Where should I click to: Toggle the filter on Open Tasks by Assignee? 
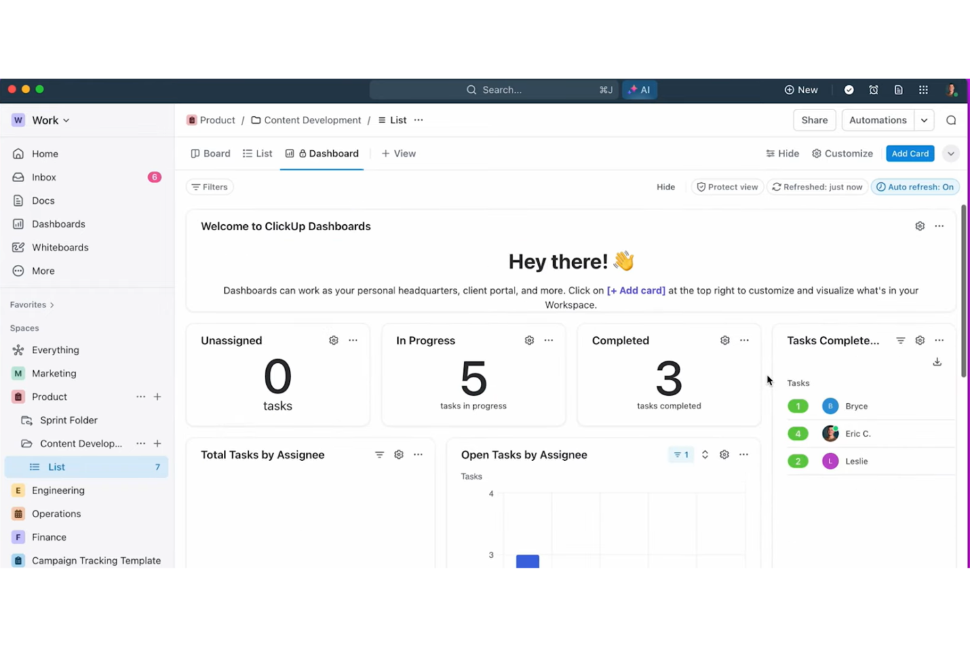tap(680, 454)
